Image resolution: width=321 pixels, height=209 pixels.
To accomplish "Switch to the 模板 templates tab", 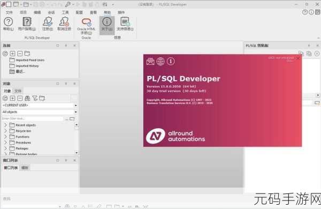I will tap(25, 168).
